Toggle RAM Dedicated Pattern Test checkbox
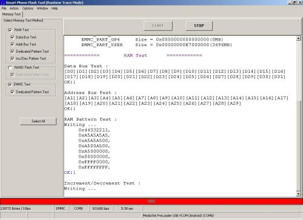303x220 pixels. (12, 52)
